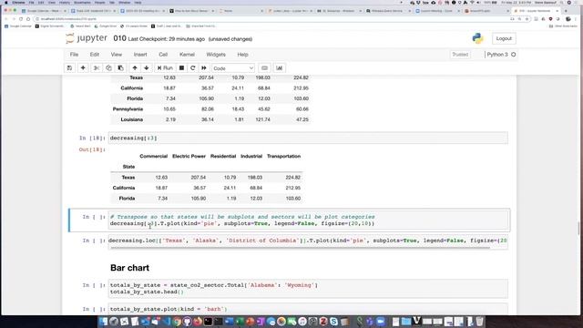Open the command palette keyboard icon
Screen dimensions: 583x328
(x=264, y=68)
